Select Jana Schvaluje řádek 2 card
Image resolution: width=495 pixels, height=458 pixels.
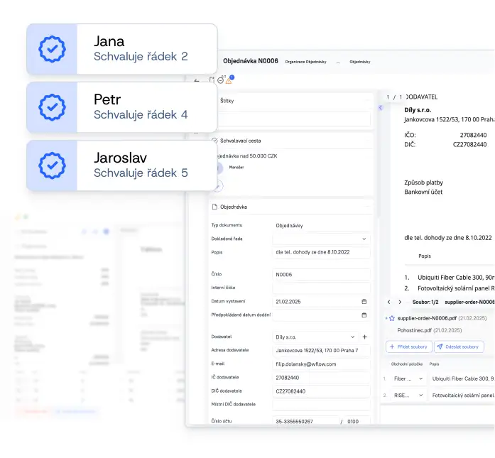(x=122, y=49)
